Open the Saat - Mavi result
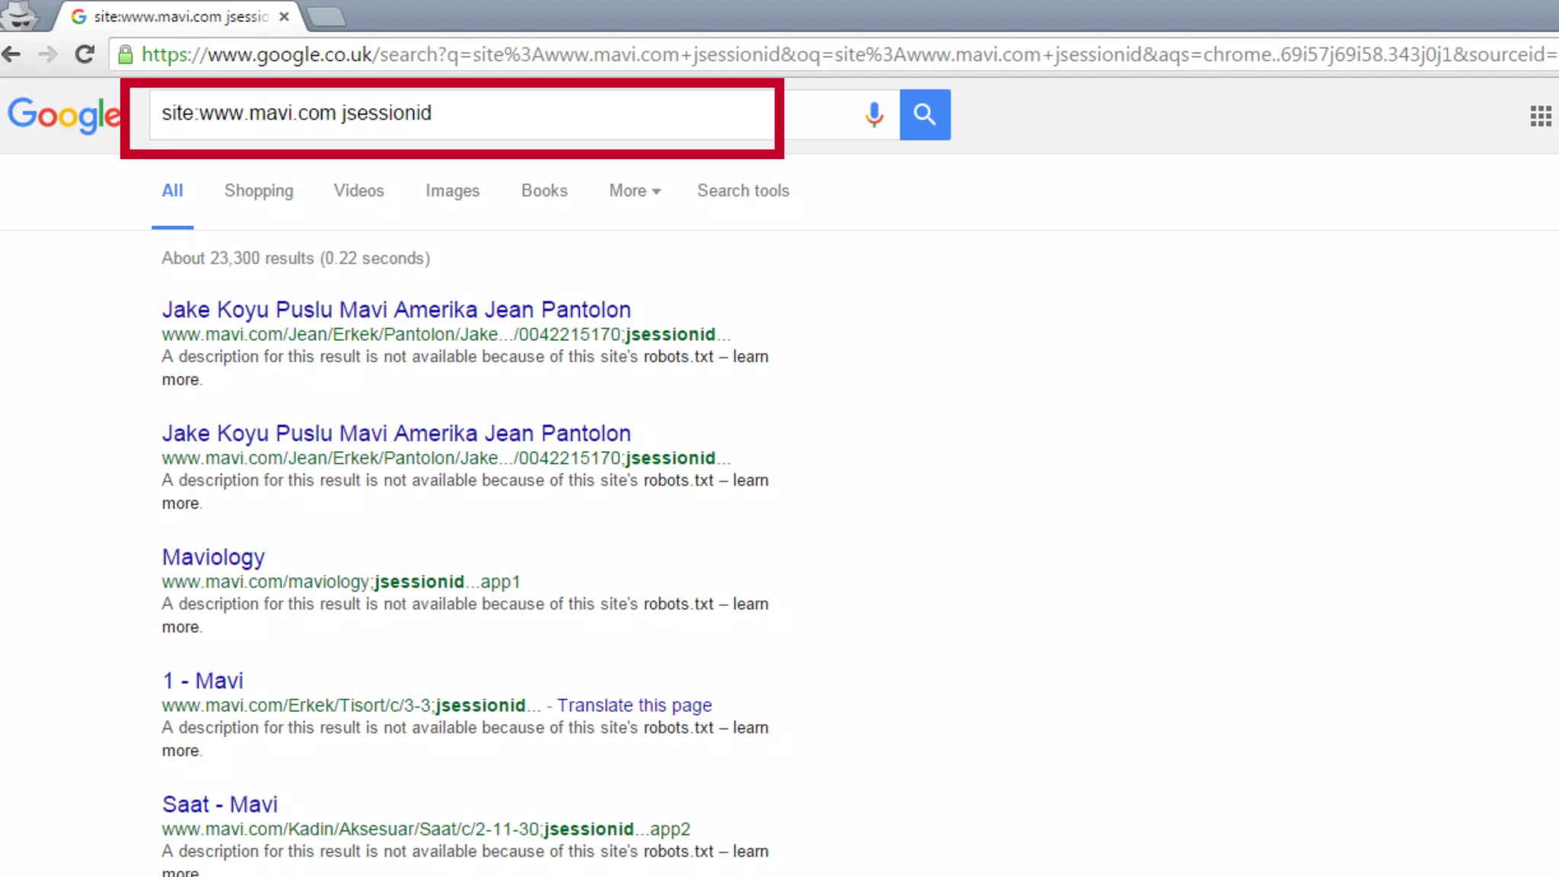 tap(219, 805)
